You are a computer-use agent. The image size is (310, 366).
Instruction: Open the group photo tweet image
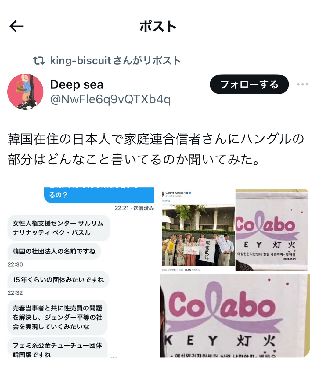click(198, 230)
